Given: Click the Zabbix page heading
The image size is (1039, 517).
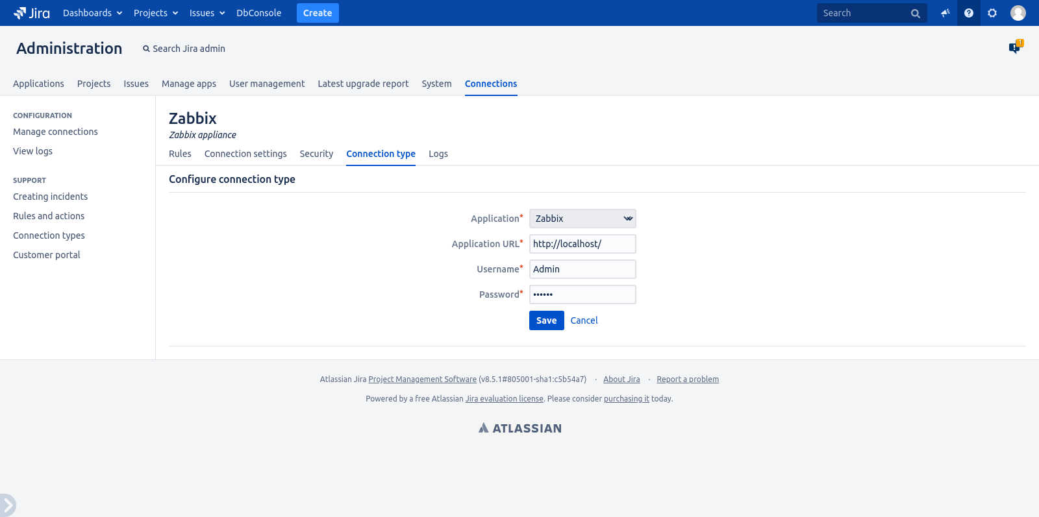Looking at the screenshot, I should 193,118.
